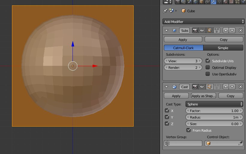The width and height of the screenshot is (246, 154).
Task: Click Apply as Shape on Cast modifier
Action: pyautogui.click(x=204, y=96)
